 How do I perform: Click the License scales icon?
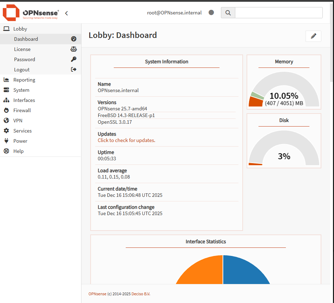click(73, 49)
